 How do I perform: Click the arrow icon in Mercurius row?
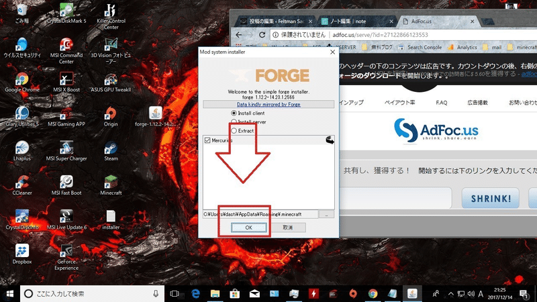pyautogui.click(x=330, y=140)
